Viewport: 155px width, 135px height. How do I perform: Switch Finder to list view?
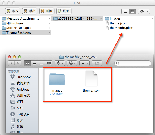tap(35, 63)
